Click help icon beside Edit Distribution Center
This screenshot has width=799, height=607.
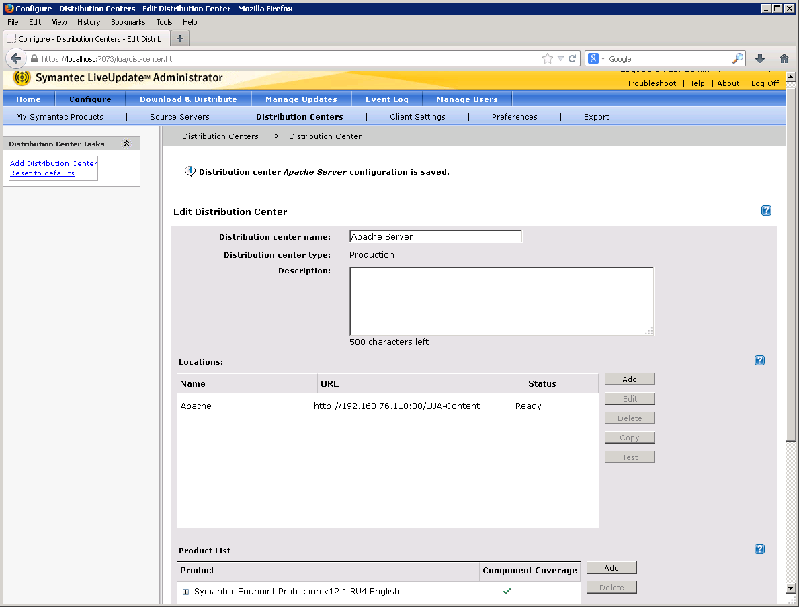click(x=766, y=211)
